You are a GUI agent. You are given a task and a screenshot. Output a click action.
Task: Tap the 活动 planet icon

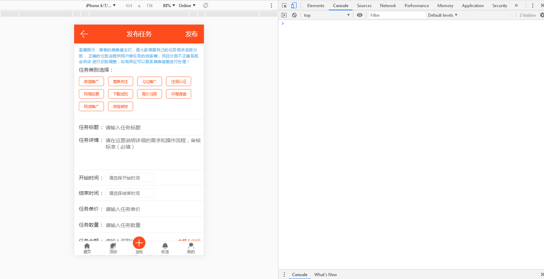pyautogui.click(x=113, y=248)
